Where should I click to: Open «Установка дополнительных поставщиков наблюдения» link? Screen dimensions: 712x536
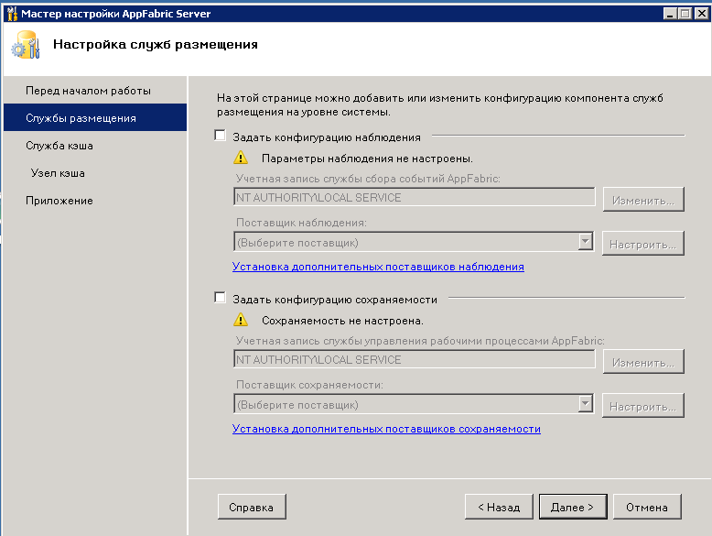[378, 267]
